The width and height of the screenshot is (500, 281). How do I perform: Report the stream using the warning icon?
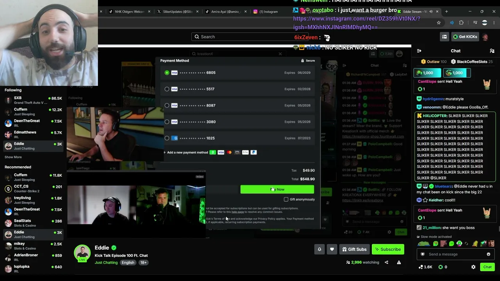[399, 262]
